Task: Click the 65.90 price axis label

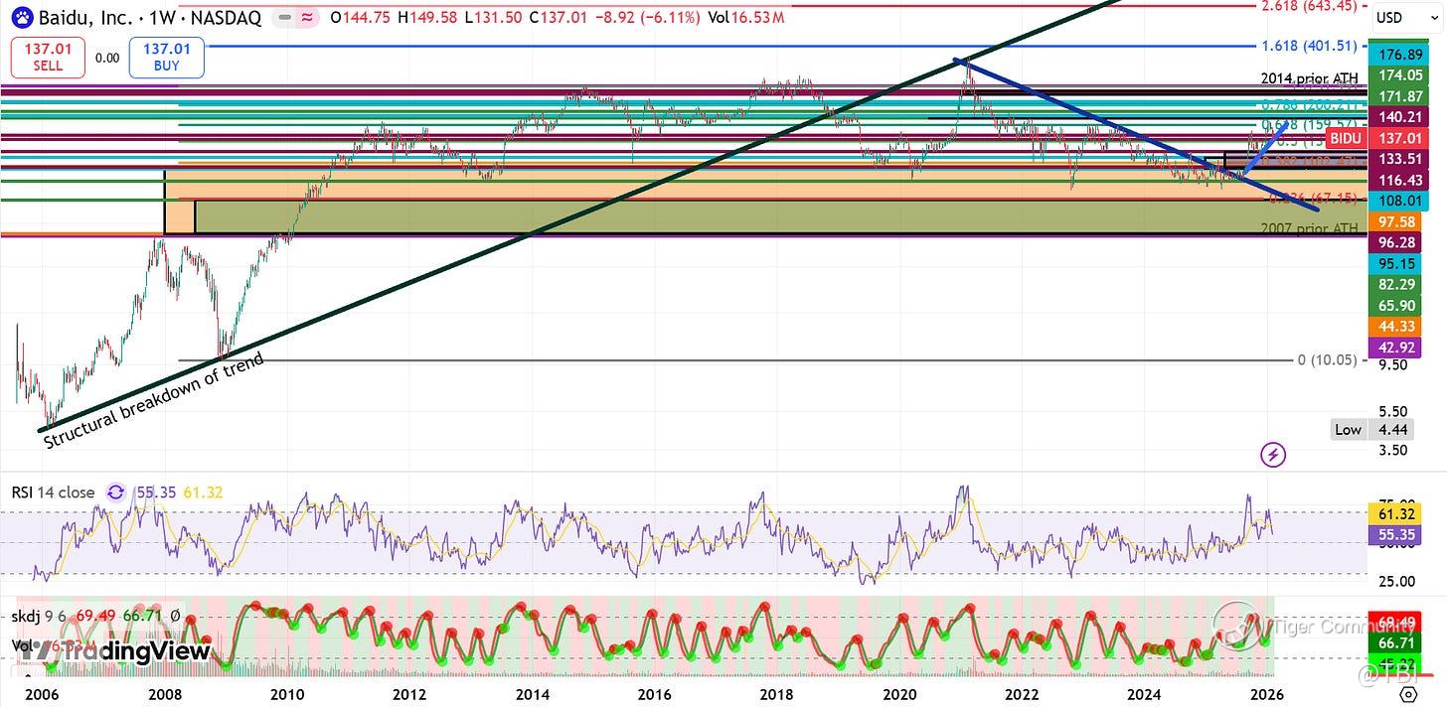Action: click(x=1397, y=306)
